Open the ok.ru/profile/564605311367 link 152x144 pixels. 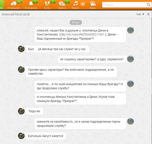(x=82, y=34)
